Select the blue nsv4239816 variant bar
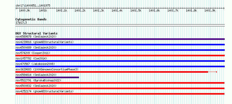 point(120,45)
